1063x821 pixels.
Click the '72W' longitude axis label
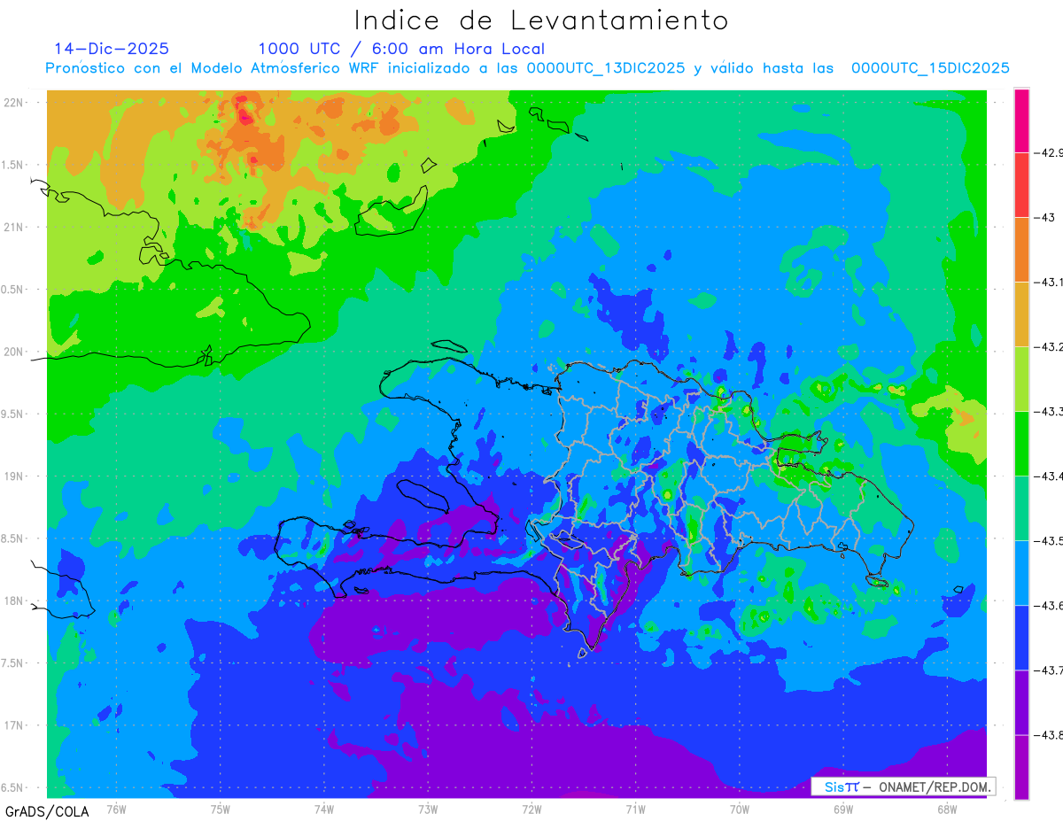pyautogui.click(x=531, y=809)
